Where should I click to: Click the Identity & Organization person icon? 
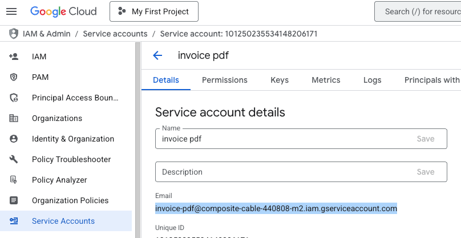14,139
